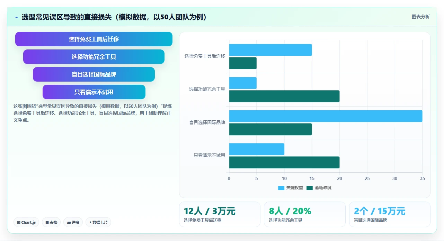444x241 pixels.
Task: Toggle 落地难度 legend green swatch
Action: (310, 188)
